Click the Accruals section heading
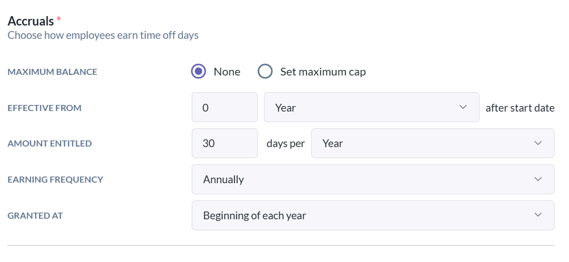Image resolution: width=569 pixels, height=262 pixels. [x=31, y=22]
